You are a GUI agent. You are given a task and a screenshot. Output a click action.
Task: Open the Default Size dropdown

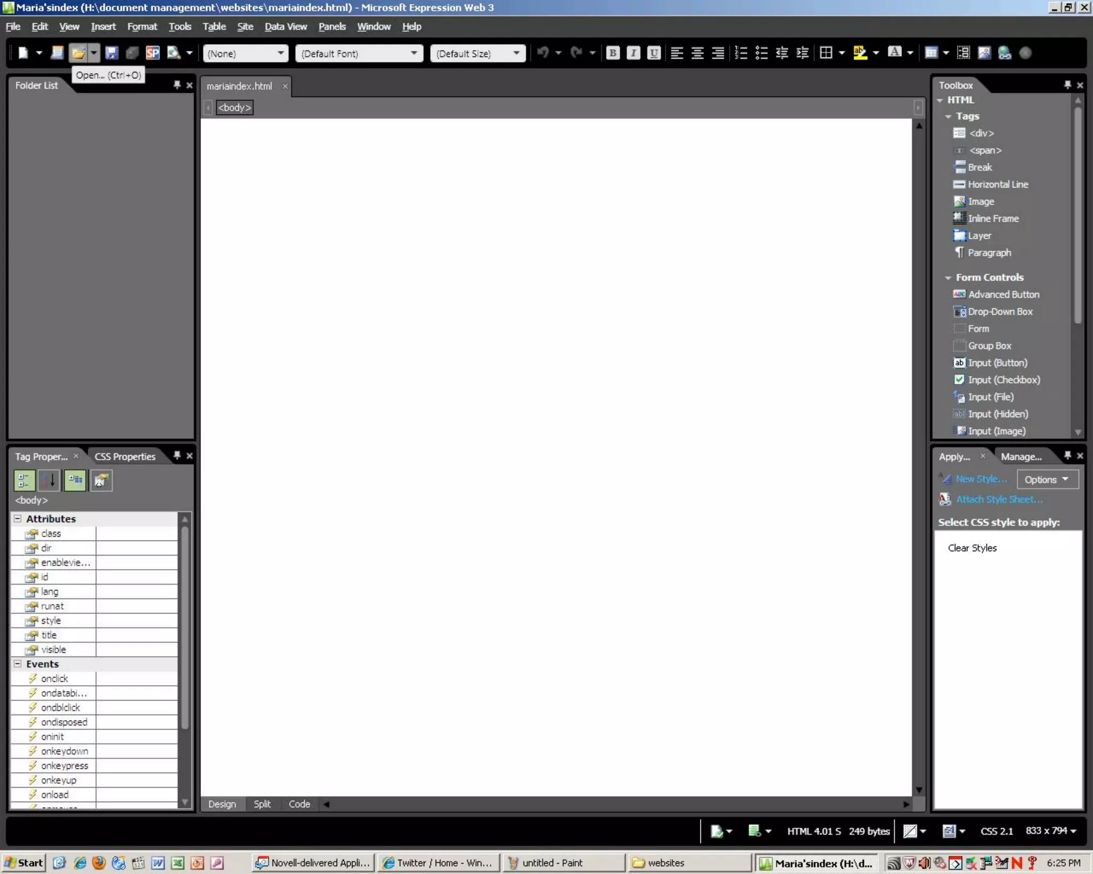pyautogui.click(x=516, y=53)
